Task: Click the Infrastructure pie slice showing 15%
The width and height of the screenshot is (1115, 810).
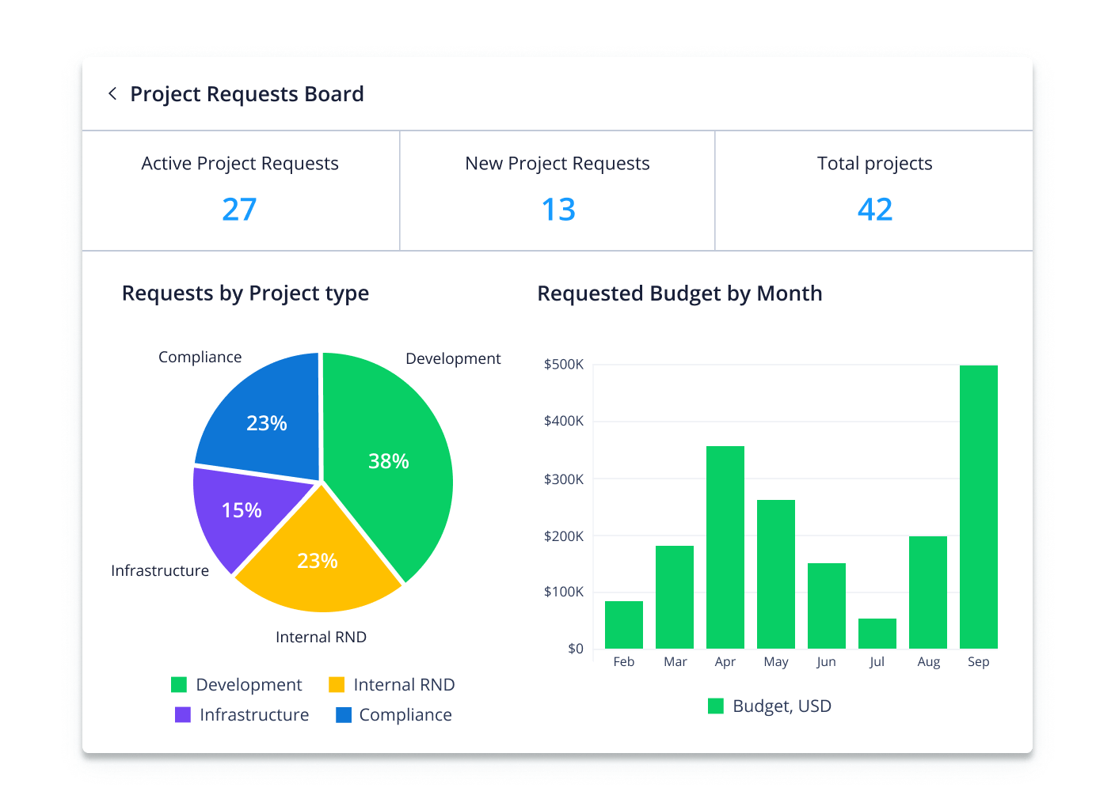Action: tap(241, 510)
